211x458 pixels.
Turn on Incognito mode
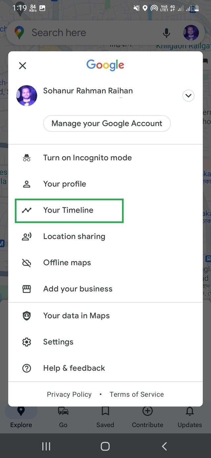(87, 158)
